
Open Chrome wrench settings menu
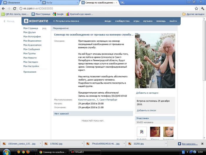pos(202,9)
